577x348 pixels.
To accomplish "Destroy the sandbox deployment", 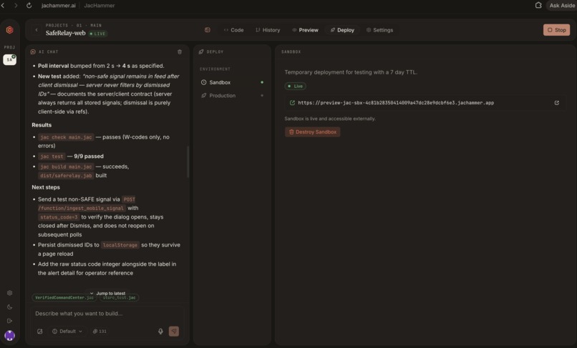I will [312, 132].
